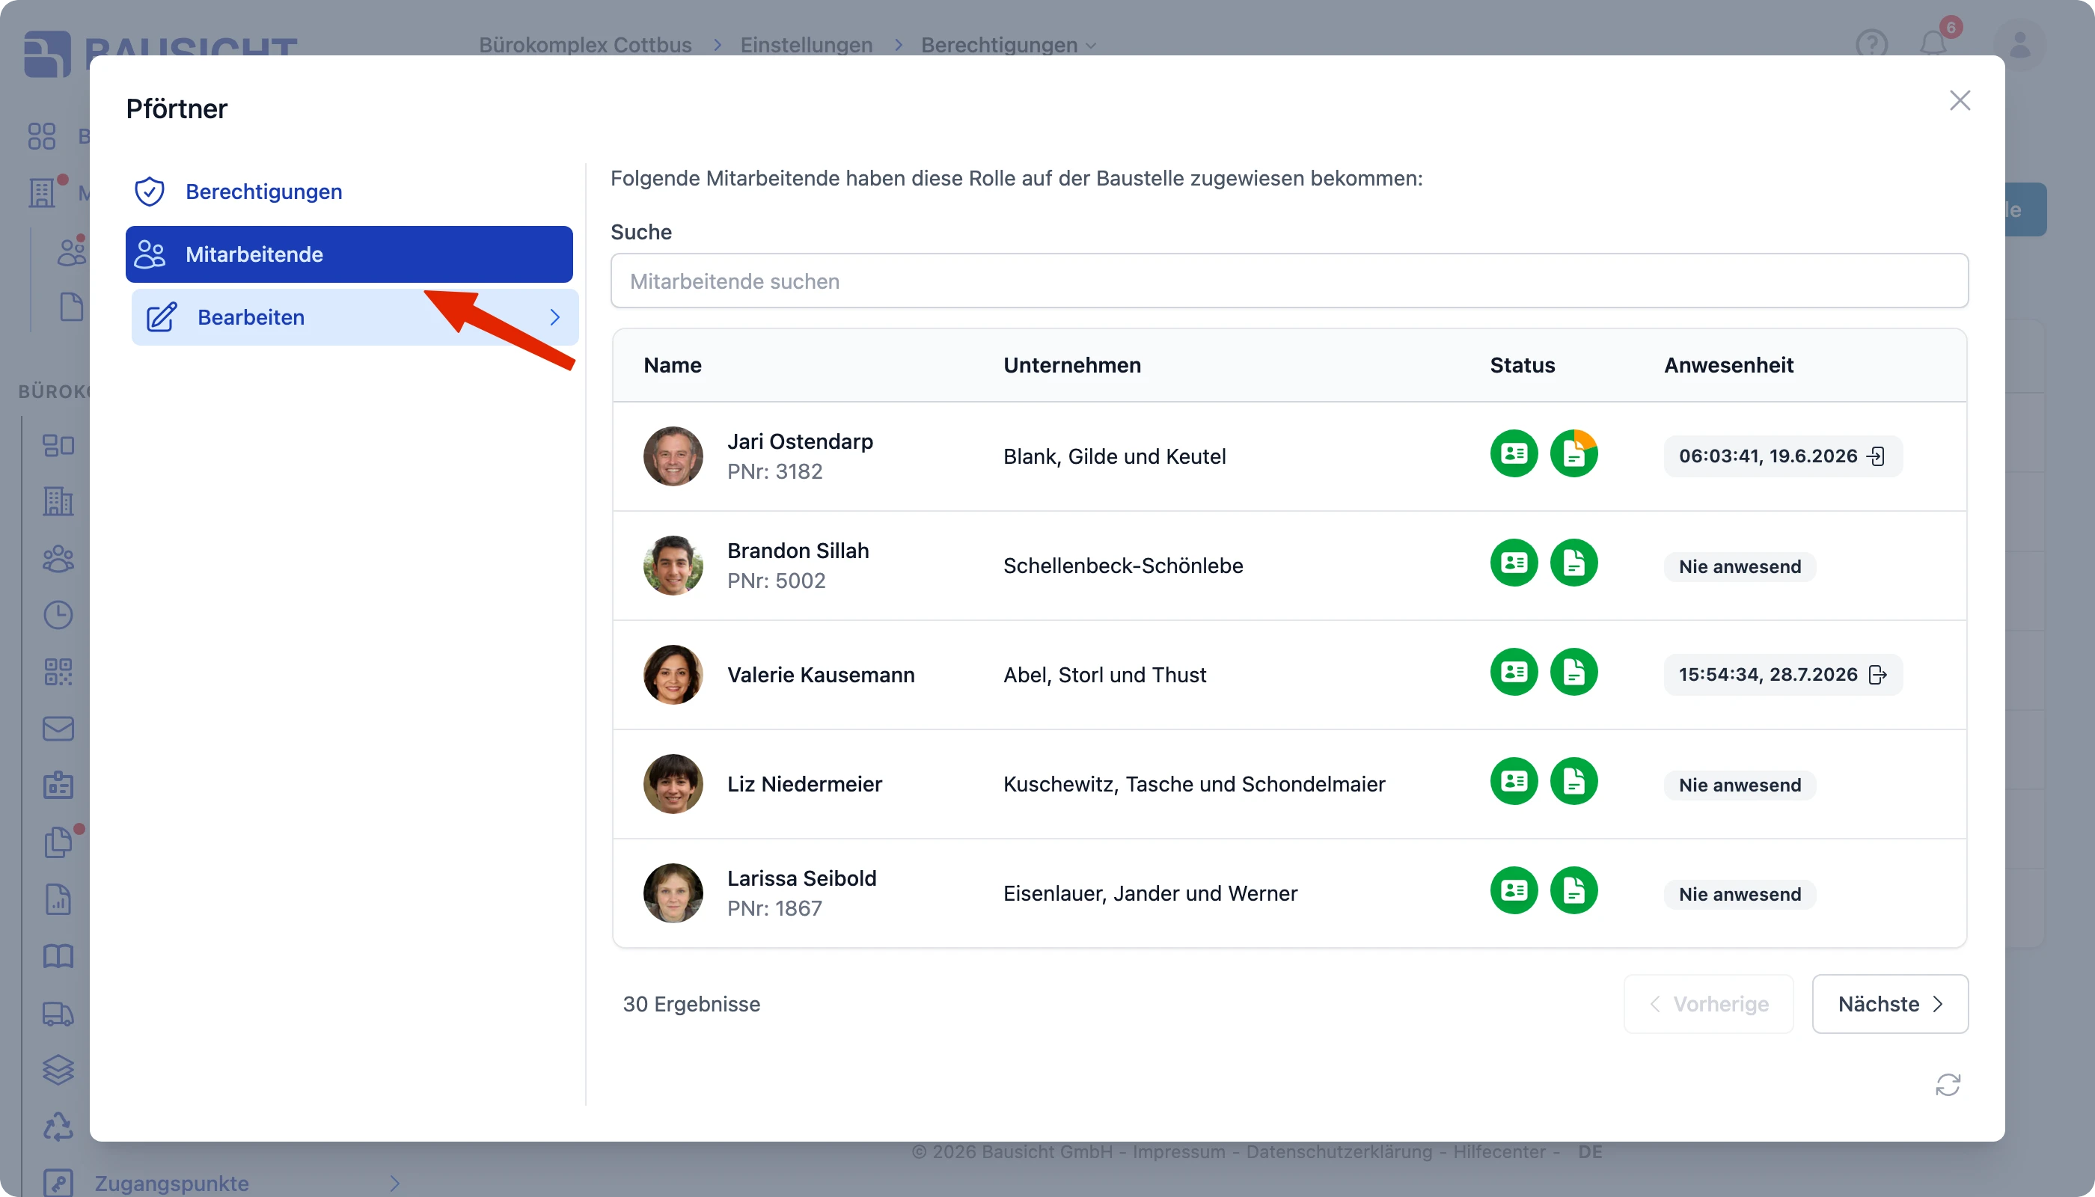The height and width of the screenshot is (1197, 2095).
Task: Click Liz Niedermeier's ID card status icon
Action: coord(1514,782)
